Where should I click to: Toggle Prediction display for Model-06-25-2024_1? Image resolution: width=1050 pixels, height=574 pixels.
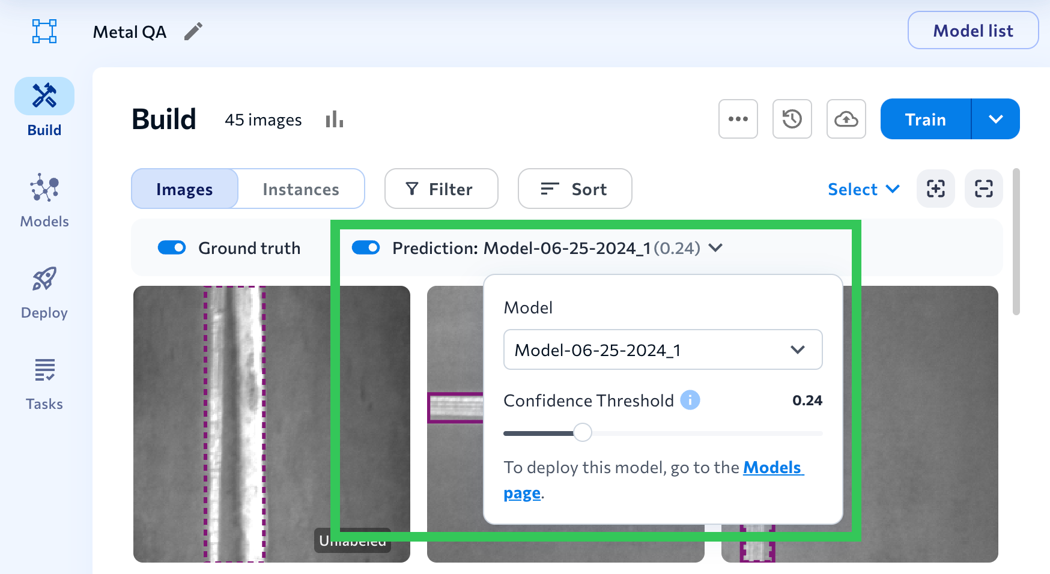(x=366, y=247)
